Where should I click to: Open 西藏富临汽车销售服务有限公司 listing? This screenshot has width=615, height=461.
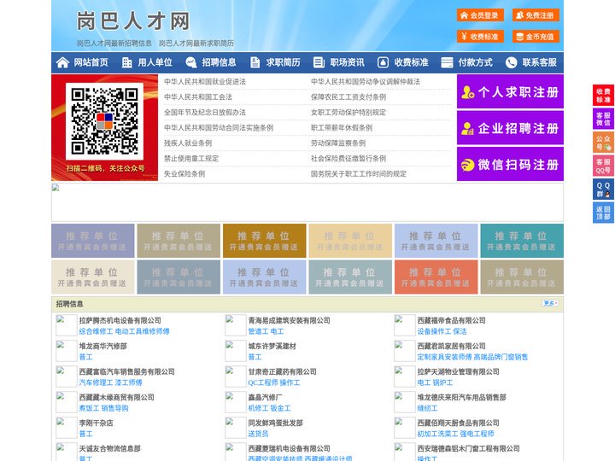[x=126, y=371]
